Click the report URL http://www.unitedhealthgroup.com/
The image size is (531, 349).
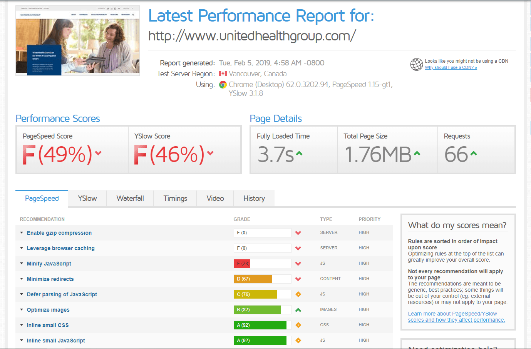[x=252, y=36]
